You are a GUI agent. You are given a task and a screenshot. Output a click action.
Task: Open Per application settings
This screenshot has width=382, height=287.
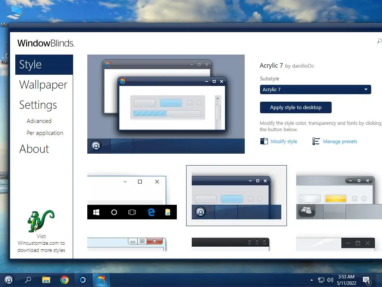[45, 133]
